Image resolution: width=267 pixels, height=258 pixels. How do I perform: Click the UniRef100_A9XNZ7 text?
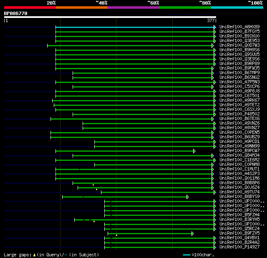(239, 128)
